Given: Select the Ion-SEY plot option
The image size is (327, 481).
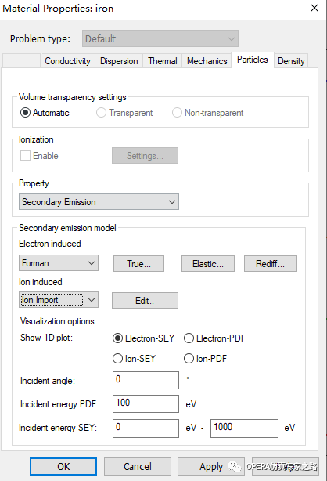Looking at the screenshot, I should (x=117, y=359).
